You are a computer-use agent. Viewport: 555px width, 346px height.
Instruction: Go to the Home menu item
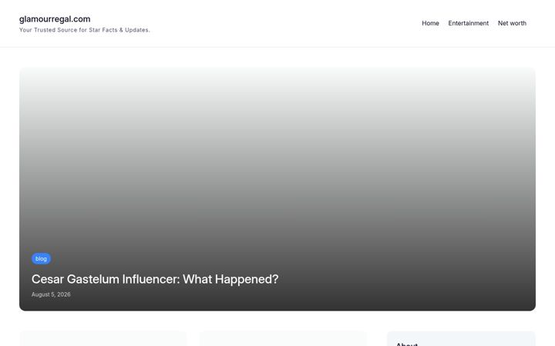click(430, 23)
